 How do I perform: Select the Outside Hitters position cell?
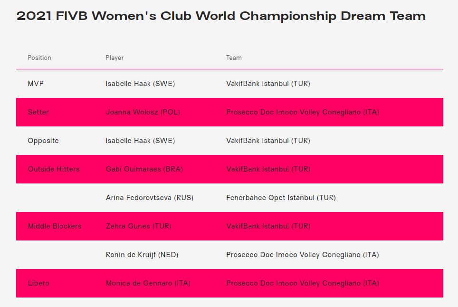(x=54, y=169)
